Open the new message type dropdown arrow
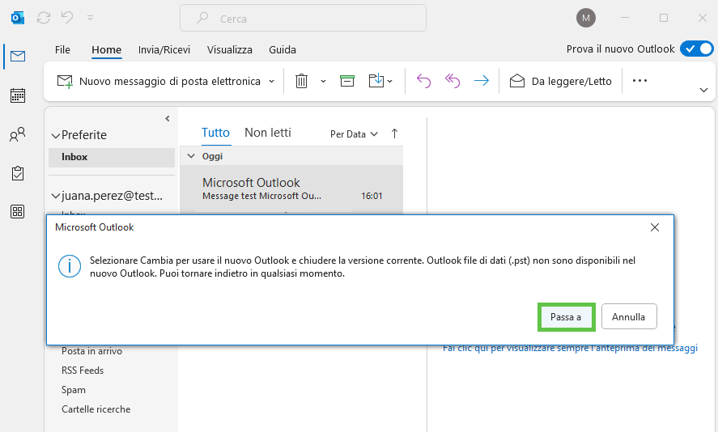This screenshot has width=718, height=432. point(271,82)
